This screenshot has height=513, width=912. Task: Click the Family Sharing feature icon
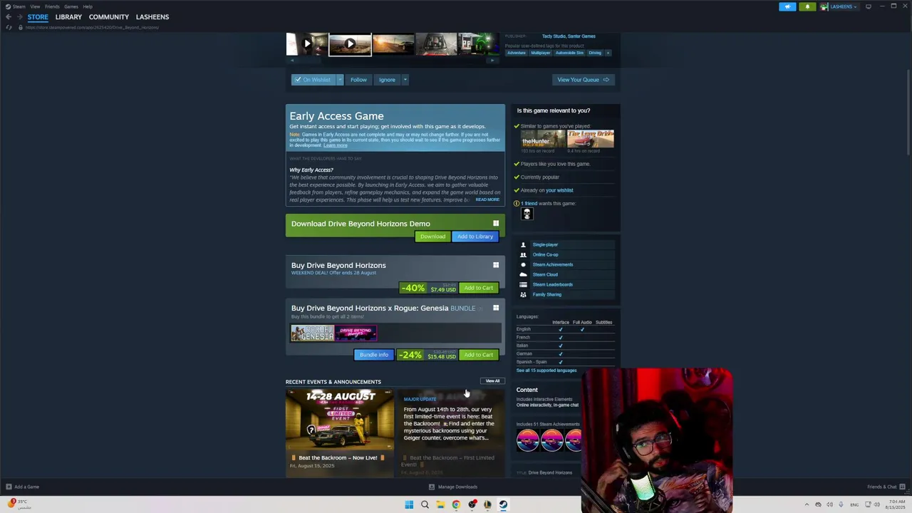click(x=523, y=294)
